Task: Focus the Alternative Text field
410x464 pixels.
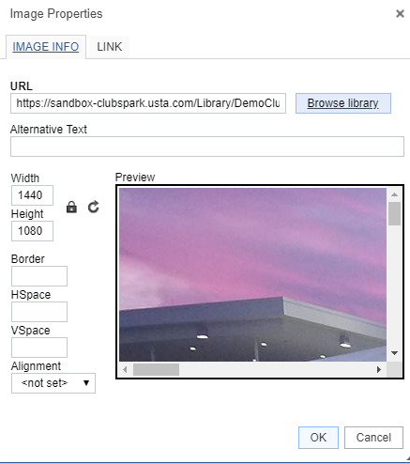Action: pos(207,147)
